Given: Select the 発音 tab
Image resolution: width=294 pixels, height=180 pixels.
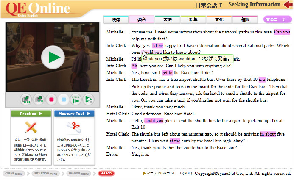Looking at the screenshot, I should 142,19.
